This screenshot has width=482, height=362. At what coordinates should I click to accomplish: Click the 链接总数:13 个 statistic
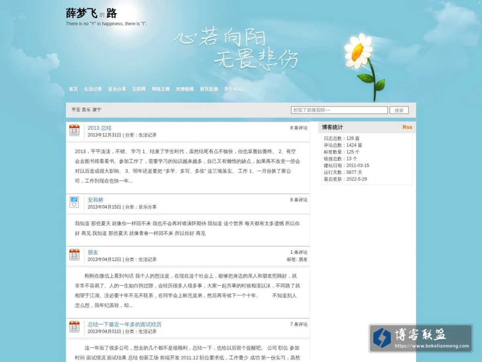pos(340,159)
